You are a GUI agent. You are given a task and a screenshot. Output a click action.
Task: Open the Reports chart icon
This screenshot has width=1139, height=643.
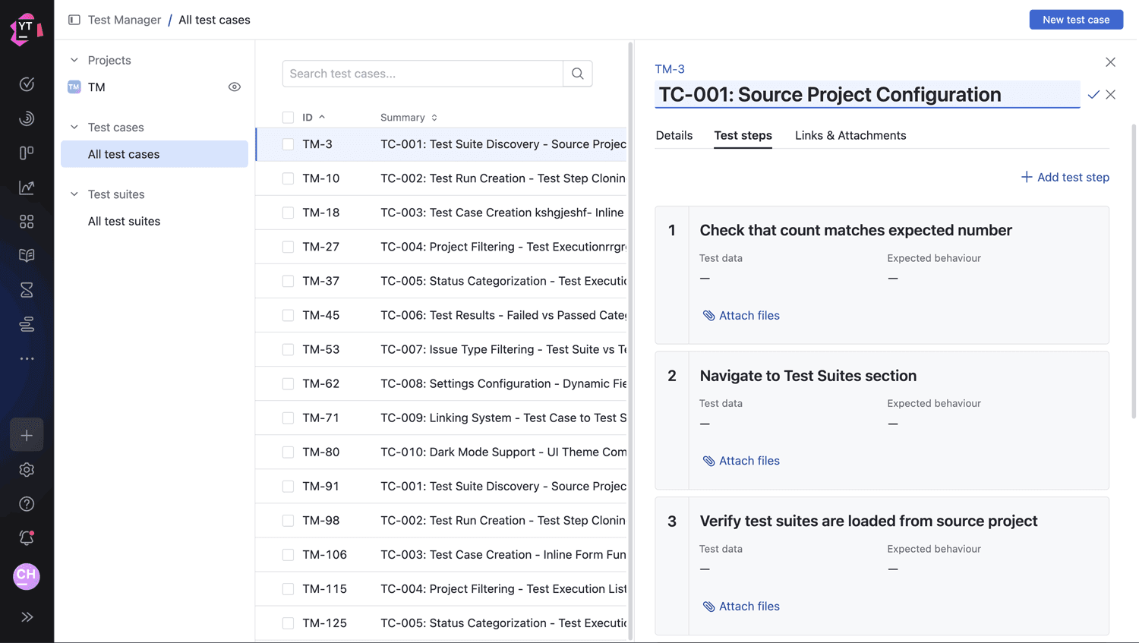[27, 187]
